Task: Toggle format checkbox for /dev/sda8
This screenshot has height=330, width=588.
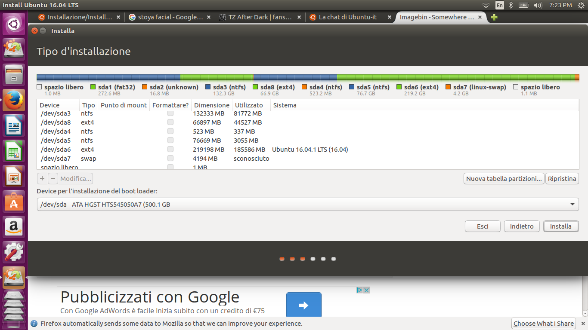Action: (170, 122)
